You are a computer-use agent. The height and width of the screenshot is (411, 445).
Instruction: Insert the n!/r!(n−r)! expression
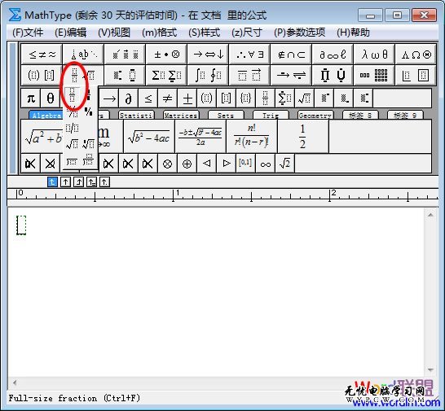[x=252, y=137]
